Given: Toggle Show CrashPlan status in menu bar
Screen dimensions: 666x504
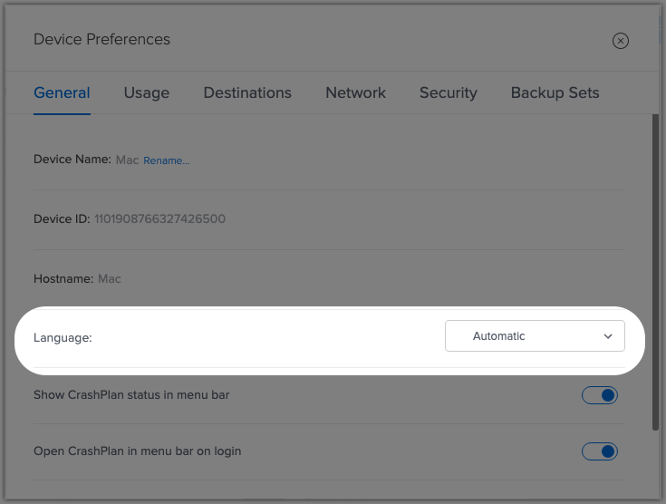Looking at the screenshot, I should tap(599, 395).
